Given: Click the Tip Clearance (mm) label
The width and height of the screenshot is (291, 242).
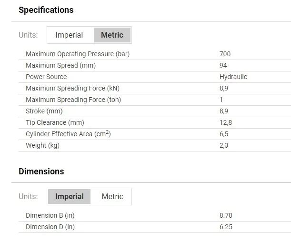Looking at the screenshot, I should pos(55,122).
